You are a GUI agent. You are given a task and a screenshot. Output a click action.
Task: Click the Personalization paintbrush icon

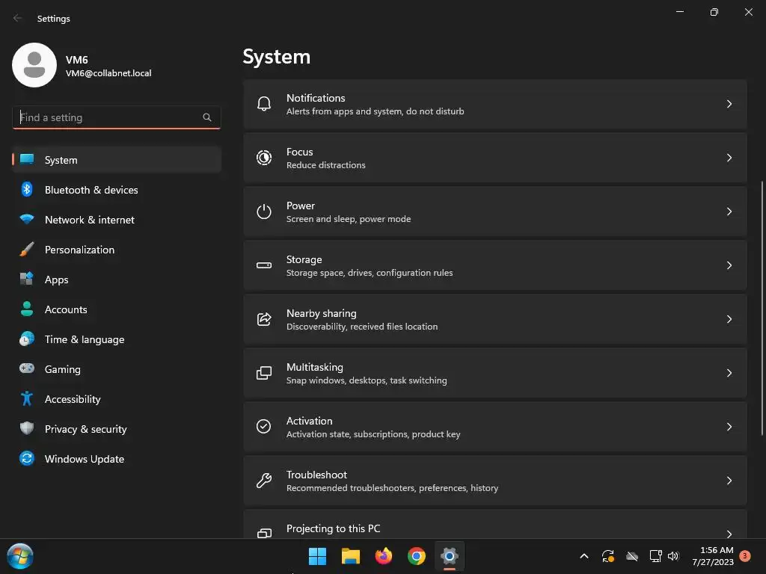[27, 249]
